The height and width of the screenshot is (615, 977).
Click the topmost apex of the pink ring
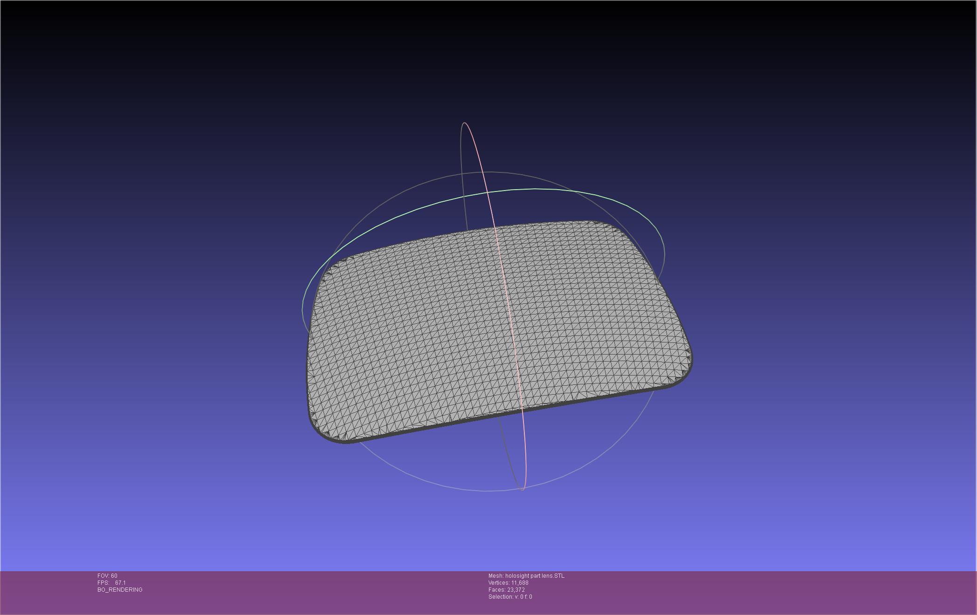pos(465,123)
